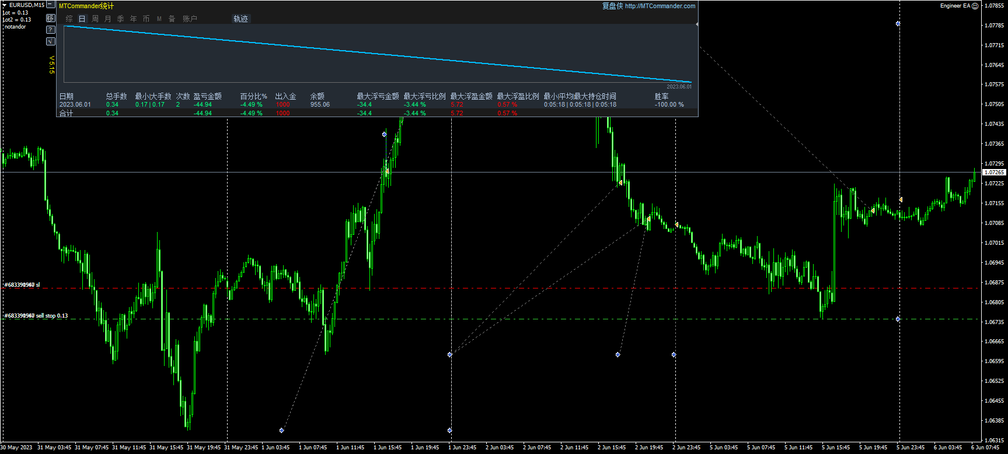Screen dimensions: 1008x454
Task: Click the Engineer EA smiley face icon
Action: pos(975,6)
